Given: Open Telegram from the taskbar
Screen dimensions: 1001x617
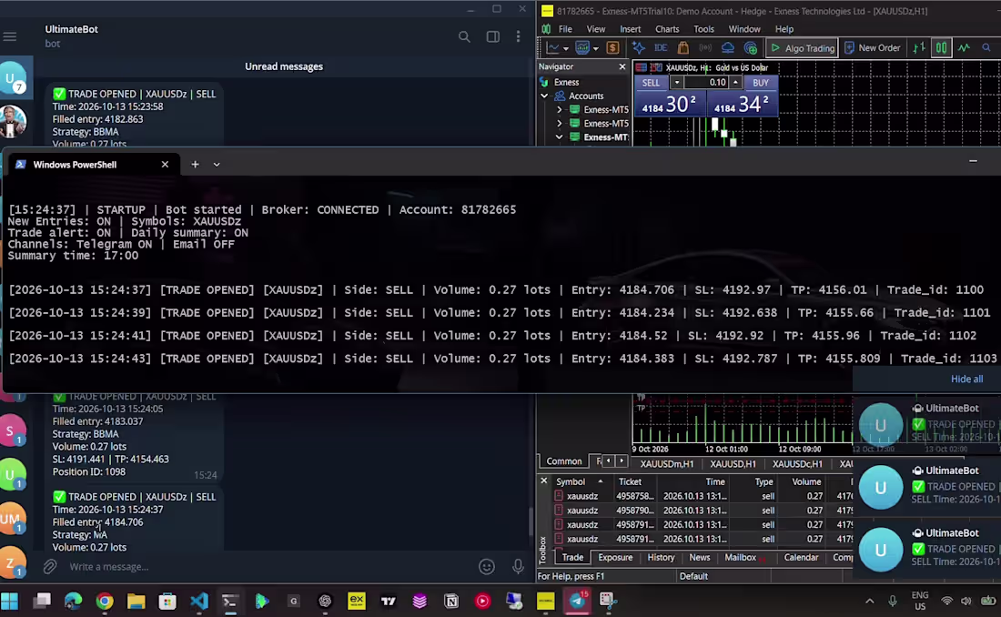Looking at the screenshot, I should click(x=577, y=601).
